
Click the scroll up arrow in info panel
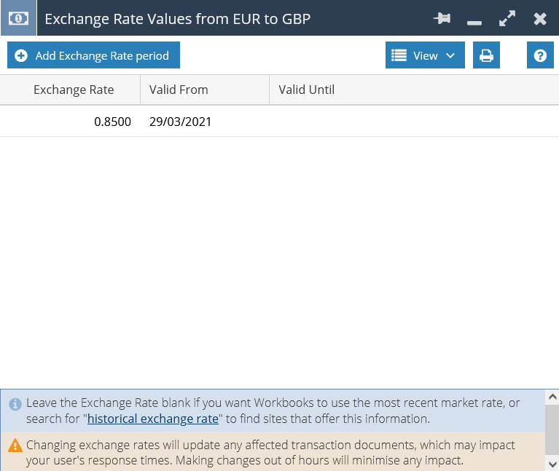click(x=552, y=397)
